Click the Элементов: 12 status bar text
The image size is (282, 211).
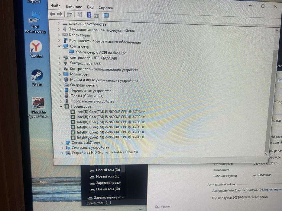coord(96,203)
